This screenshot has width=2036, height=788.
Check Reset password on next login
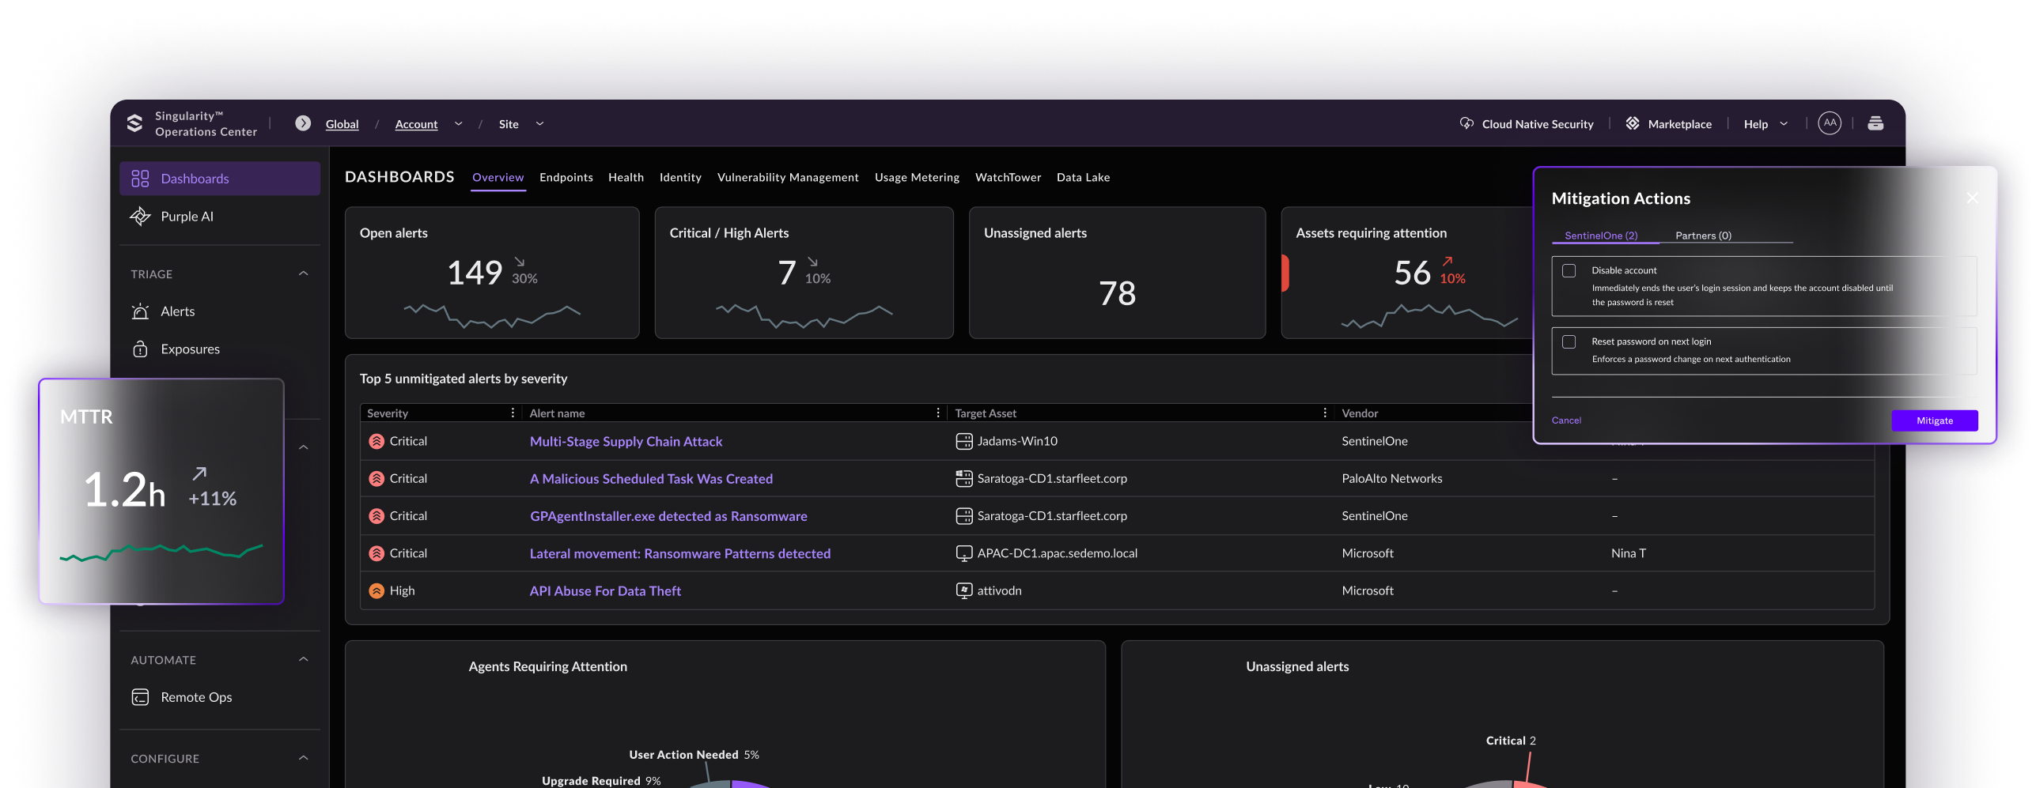tap(1569, 342)
